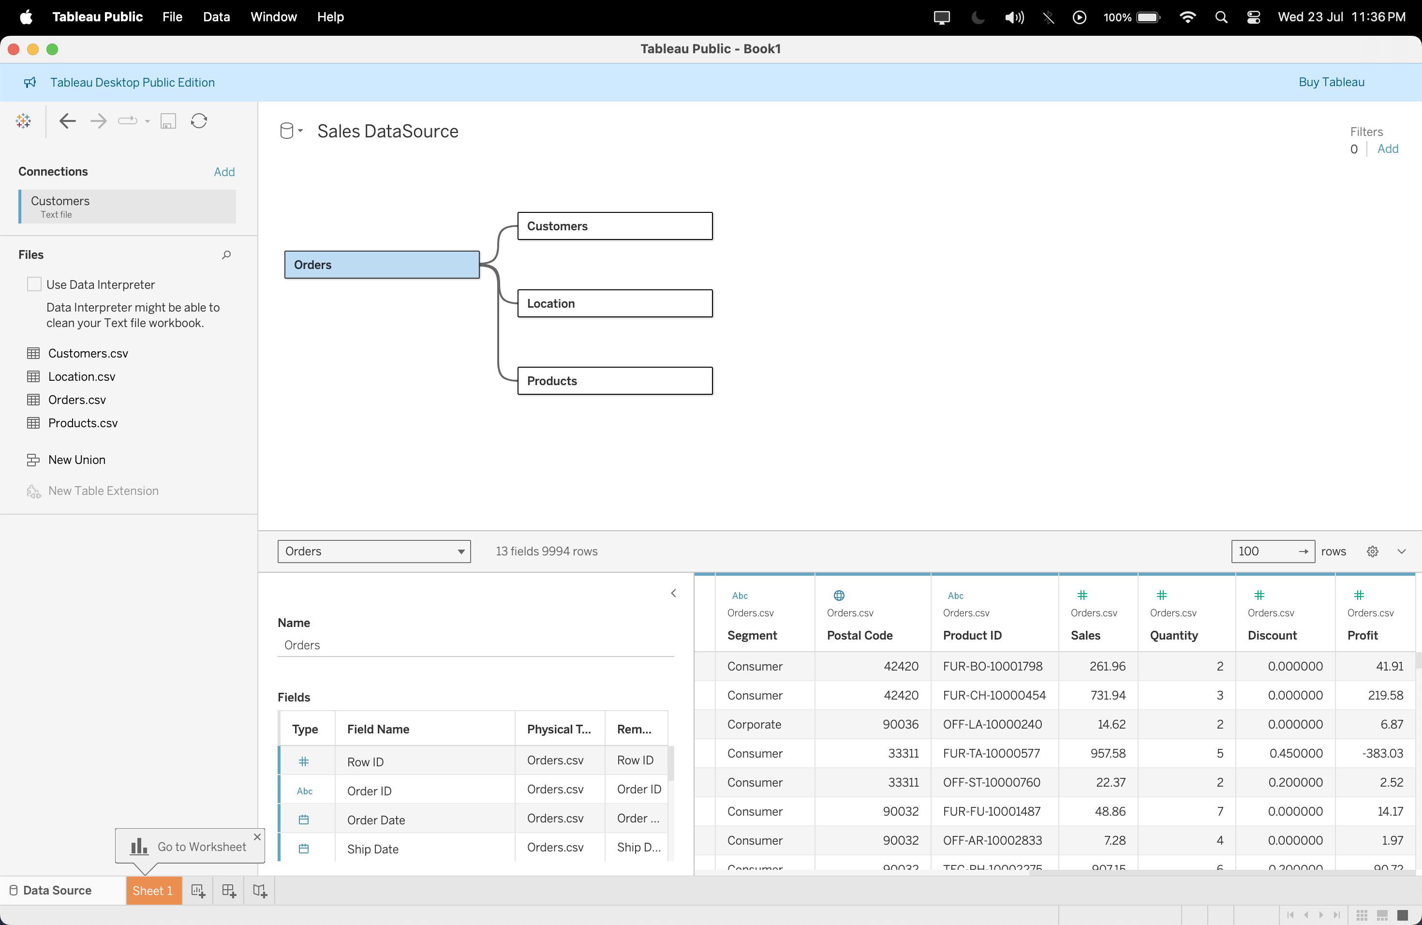The image size is (1422, 925).
Task: Click the Abc type icon for Product ID
Action: [x=955, y=596]
